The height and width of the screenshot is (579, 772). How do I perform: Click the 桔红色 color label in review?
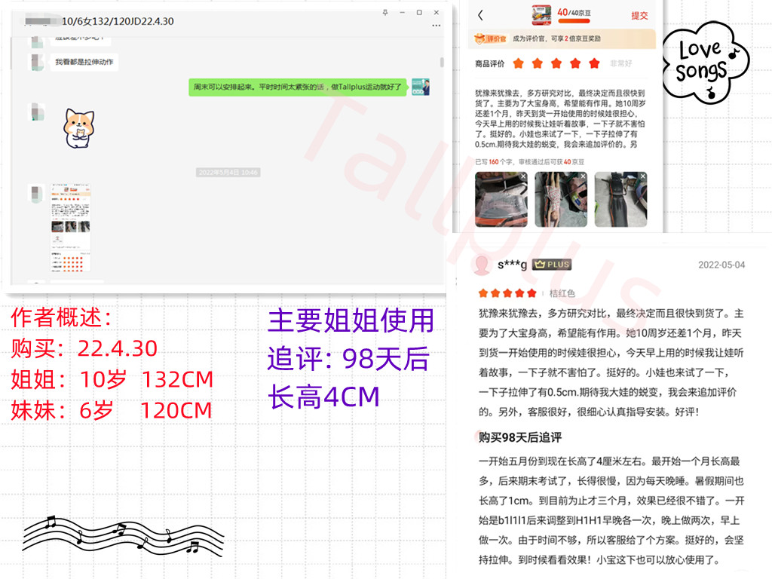coord(562,293)
